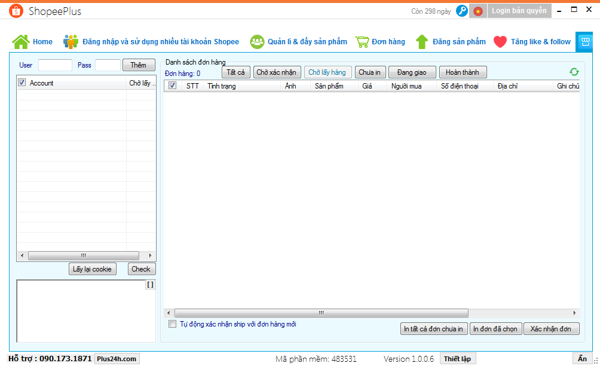Click the shopping cart orders icon
This screenshot has height=366, width=600.
pos(362,42)
